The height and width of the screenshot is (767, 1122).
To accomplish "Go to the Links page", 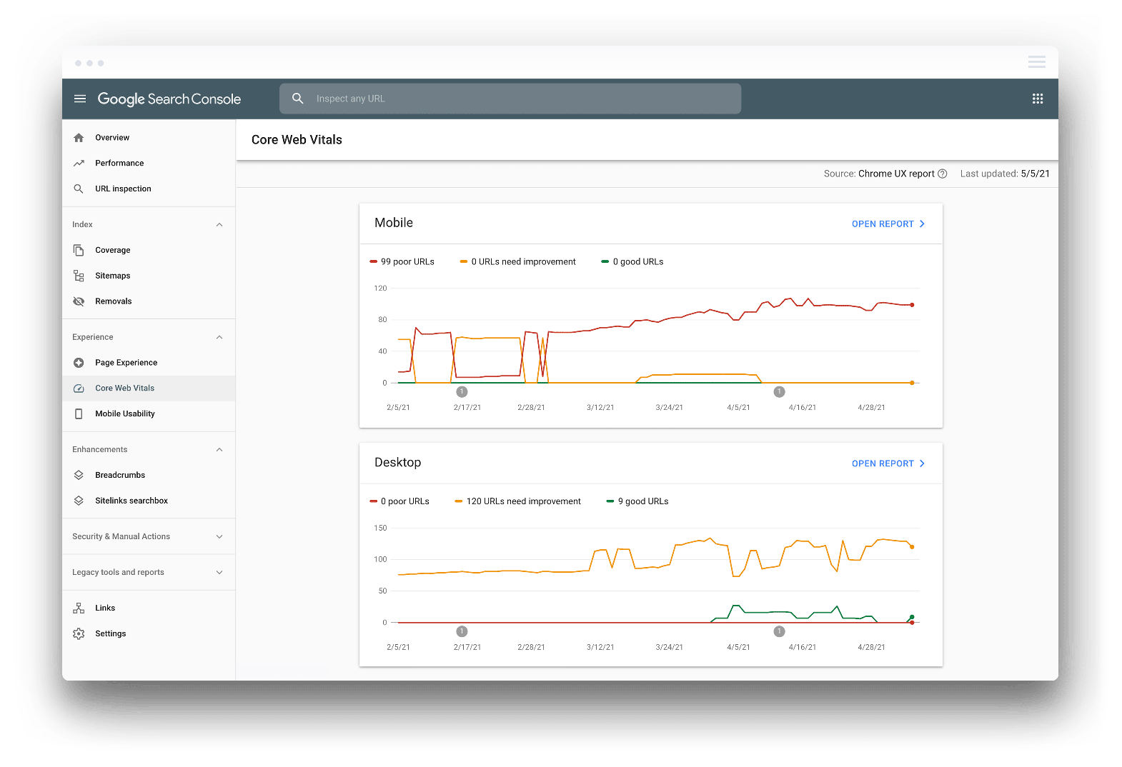I will click(149, 608).
